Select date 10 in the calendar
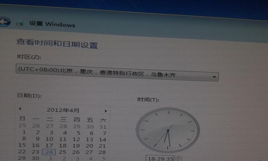This screenshot has width=268, height=161. coord(49,139)
